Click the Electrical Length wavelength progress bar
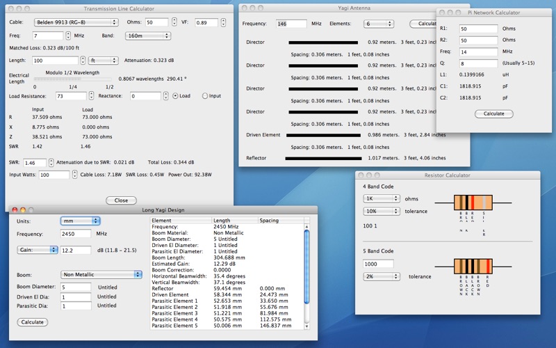The height and width of the screenshot is (348, 556). pos(73,79)
